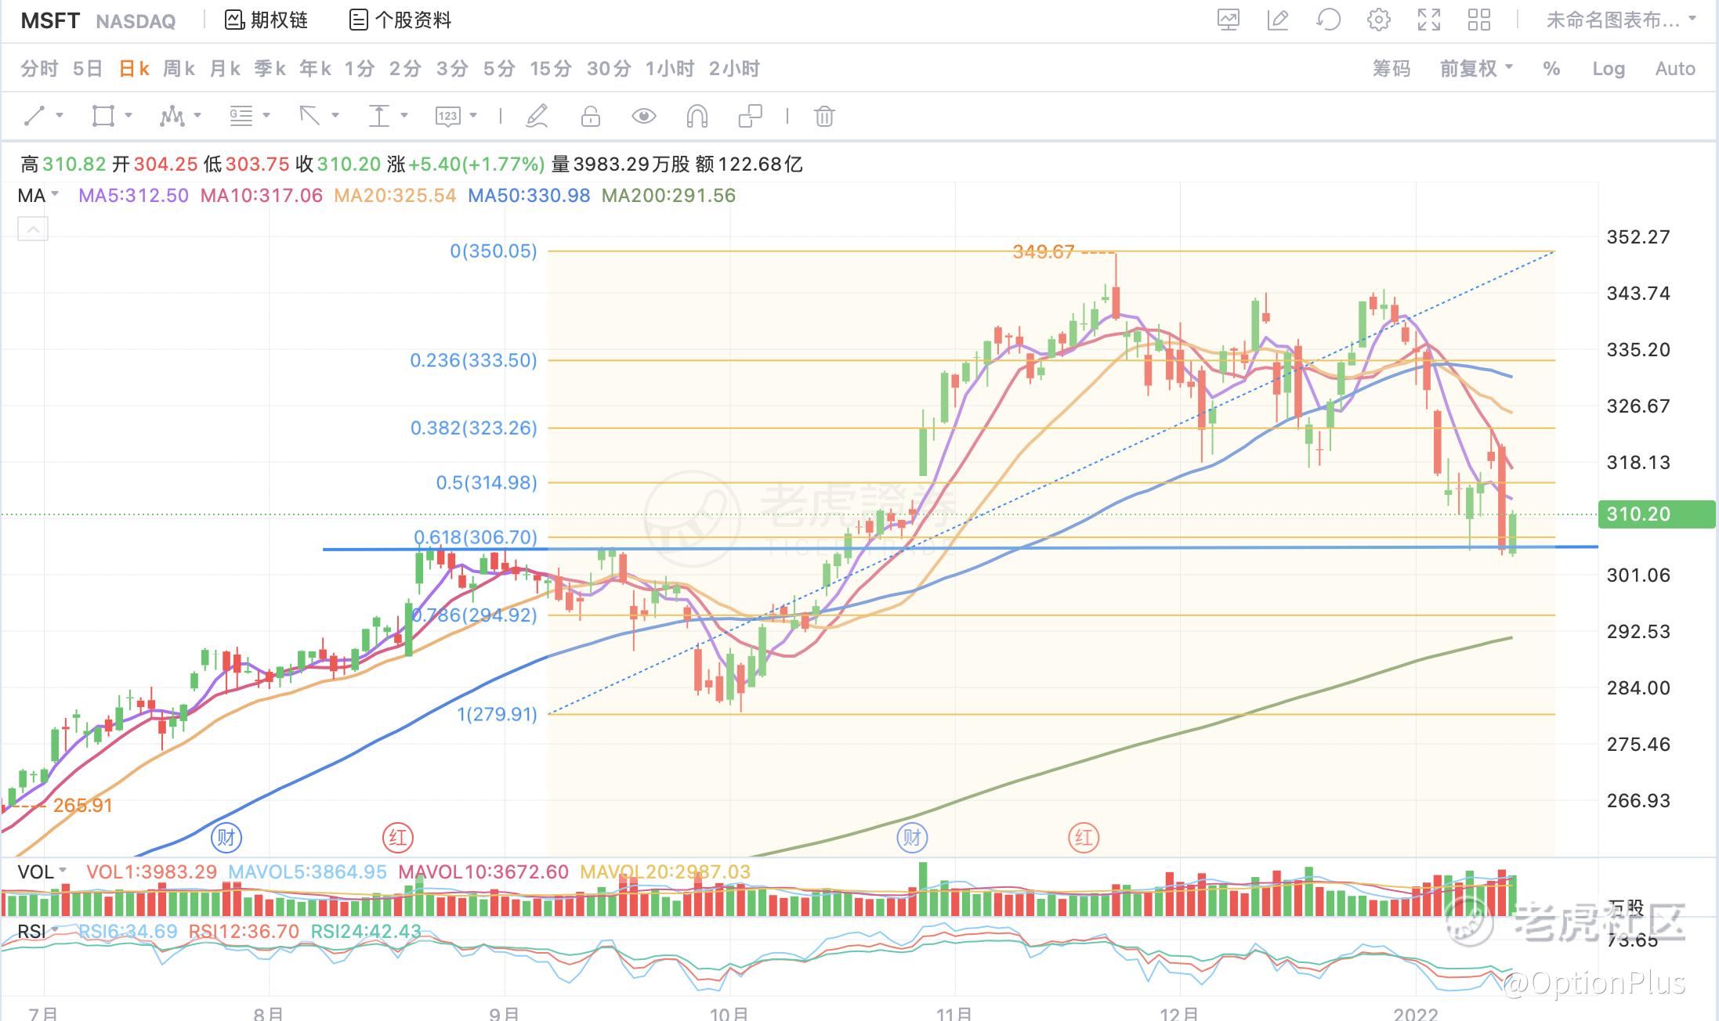Open the chart compare icon in header
Screen dimensions: 1719x1021
(x=1228, y=20)
